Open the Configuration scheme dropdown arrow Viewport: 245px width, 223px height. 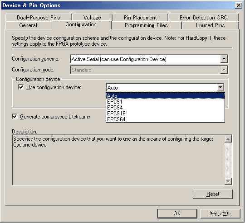coord(224,59)
